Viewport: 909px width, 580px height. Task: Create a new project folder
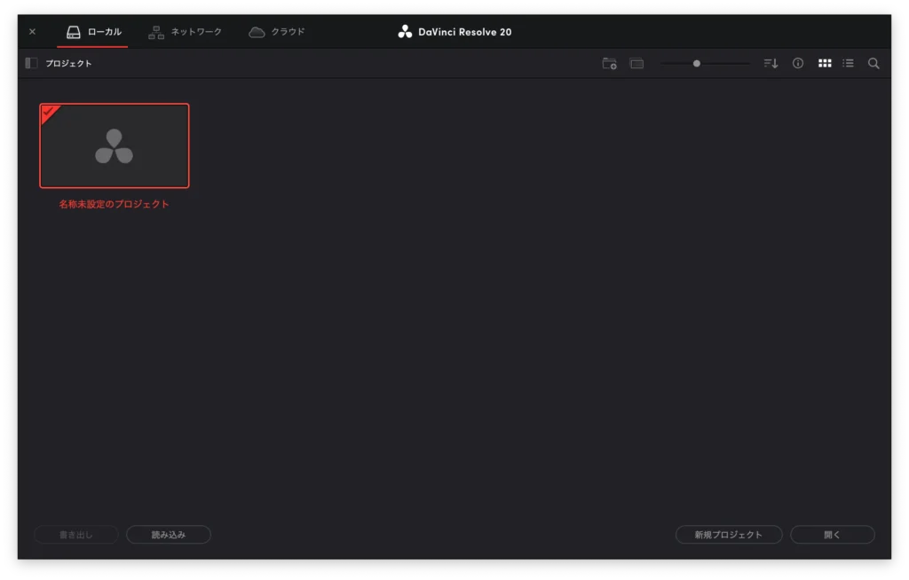tap(609, 63)
